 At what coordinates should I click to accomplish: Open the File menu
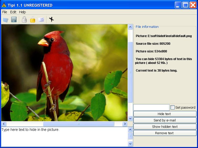(x=5, y=12)
